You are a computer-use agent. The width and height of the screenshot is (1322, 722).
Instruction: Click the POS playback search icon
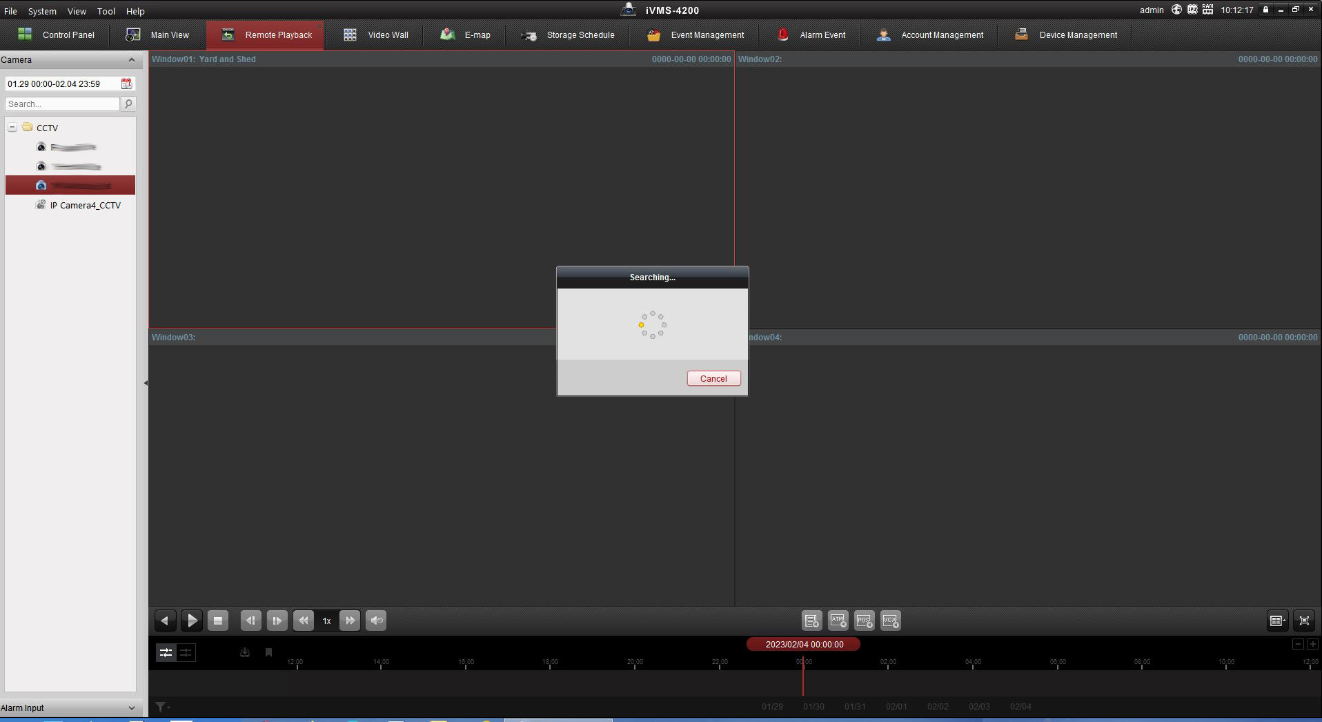864,621
